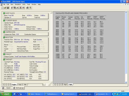This screenshot has width=129, height=96.
Task: Click the run simulation toolbar icon
Action: (x=12, y=8)
